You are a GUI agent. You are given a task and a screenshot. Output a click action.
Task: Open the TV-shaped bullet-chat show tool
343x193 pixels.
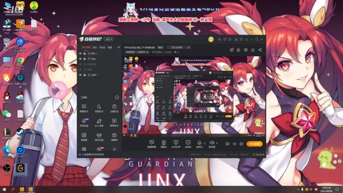[x=114, y=136]
